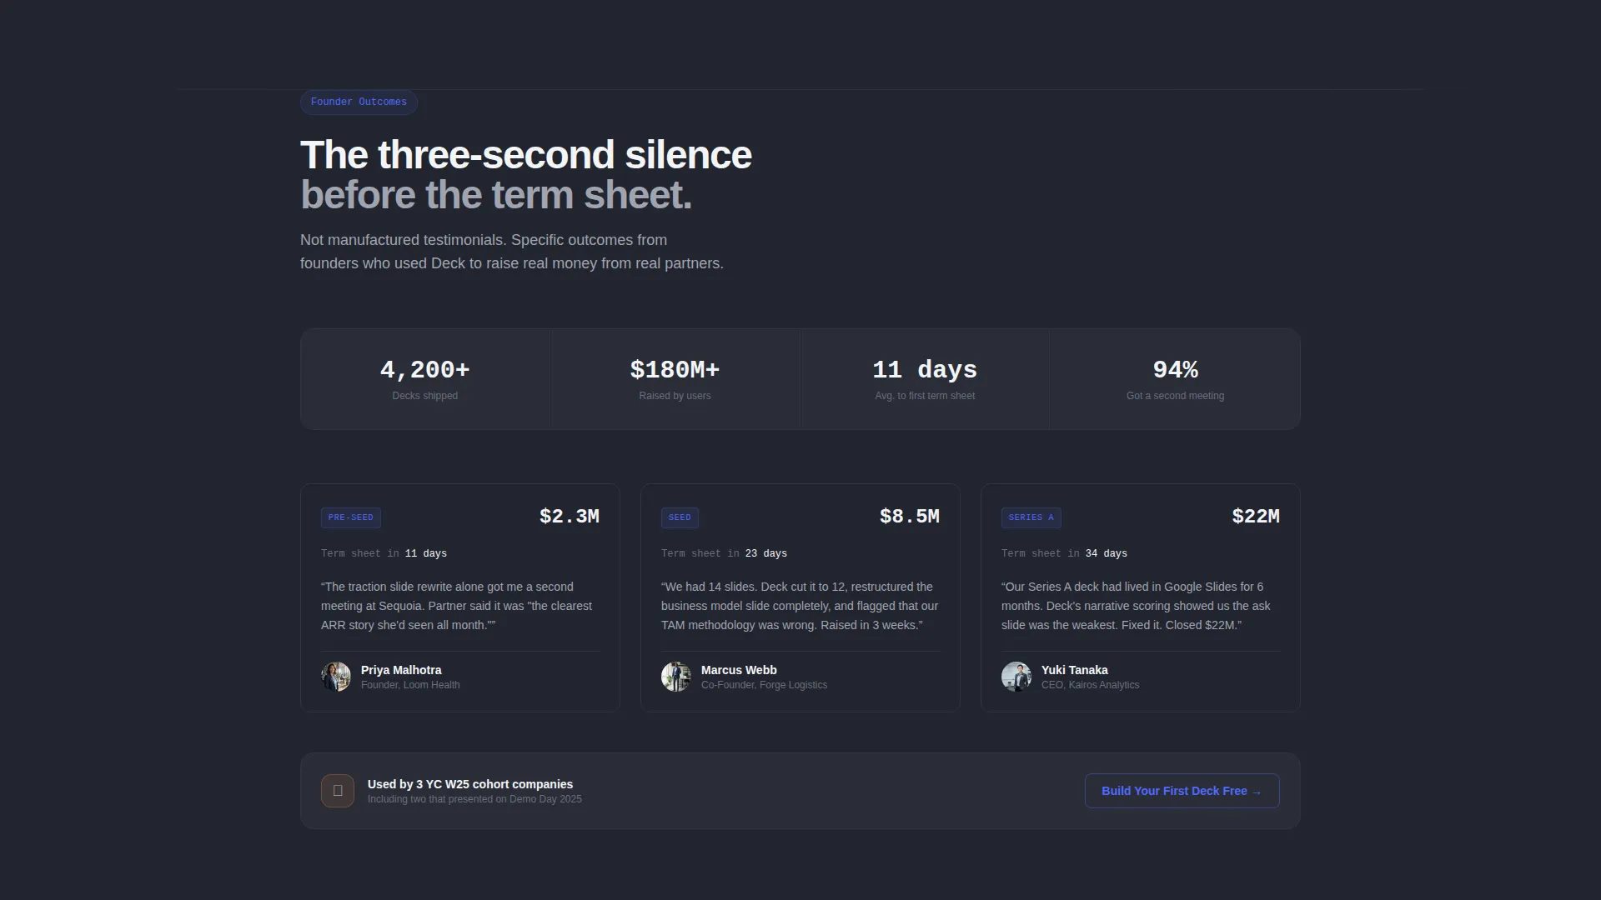Click the Marcus Webb name
This screenshot has width=1601, height=900.
[739, 670]
